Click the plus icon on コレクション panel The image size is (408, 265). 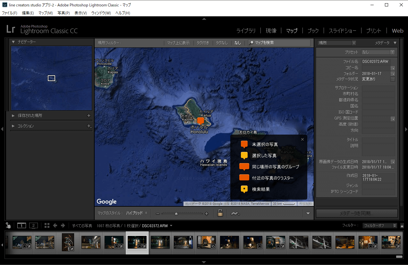pyautogui.click(x=89, y=126)
